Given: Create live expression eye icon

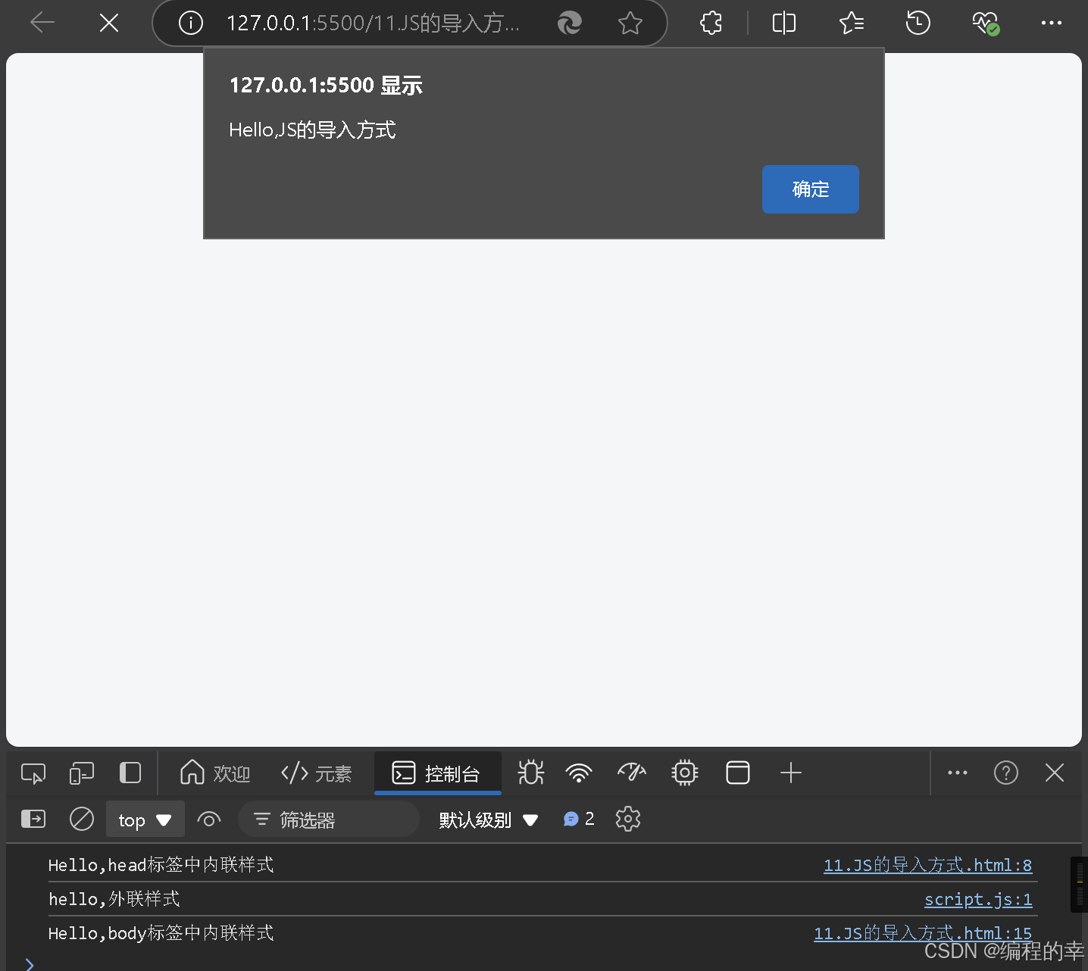Looking at the screenshot, I should 208,820.
